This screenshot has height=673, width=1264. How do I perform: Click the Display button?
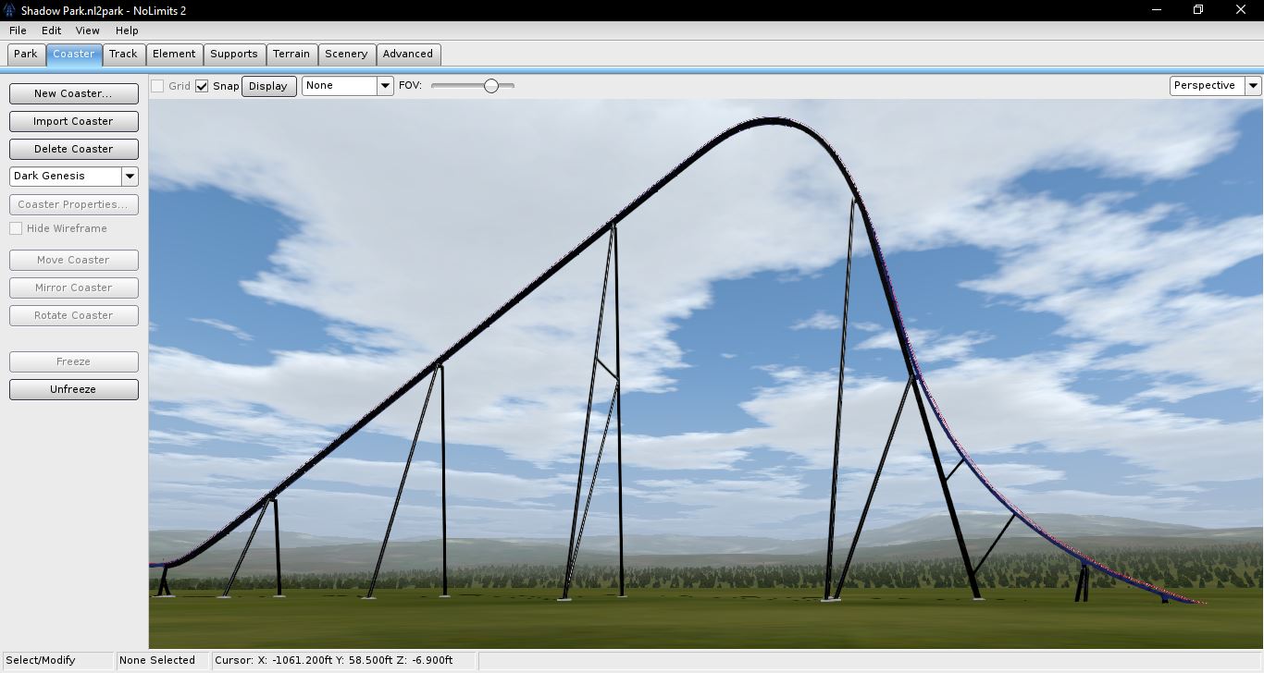tap(268, 86)
